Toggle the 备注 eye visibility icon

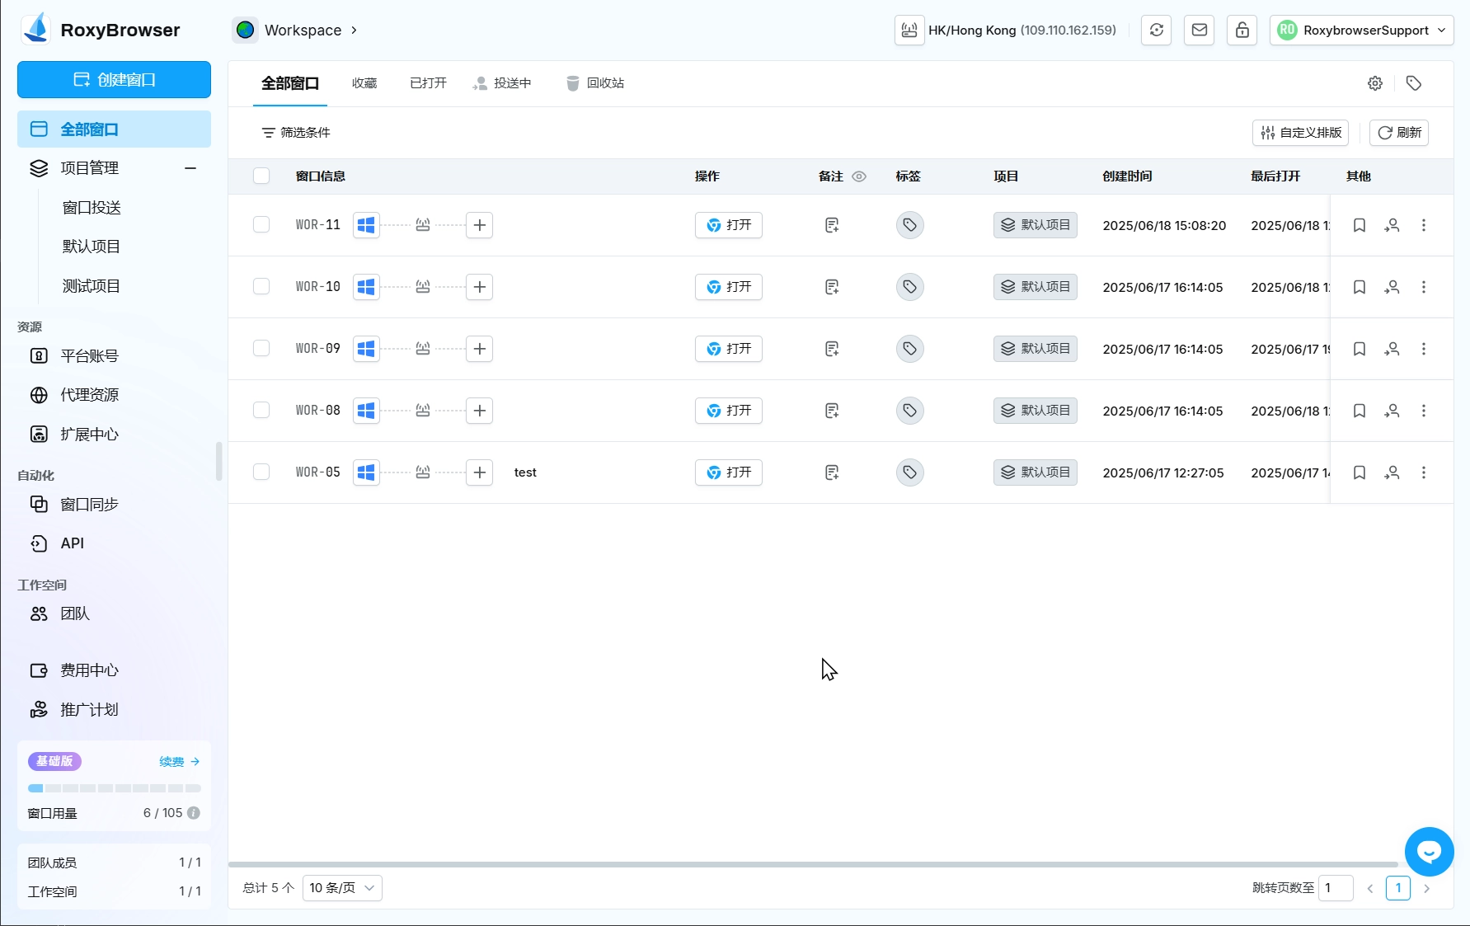pos(859,176)
